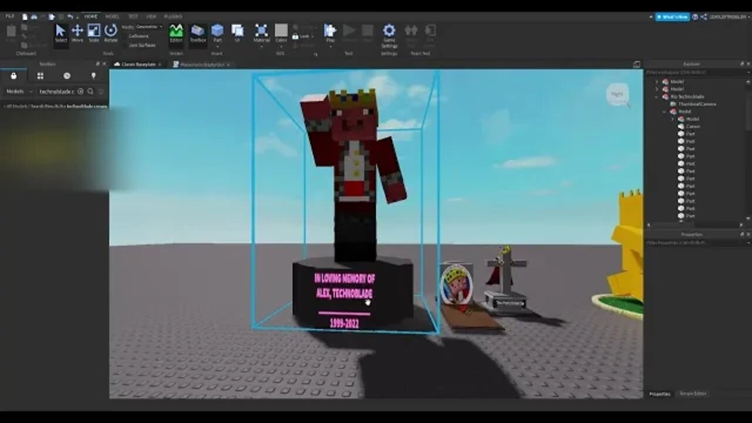
Task: Clear the toolbox search text
Action: click(x=81, y=92)
